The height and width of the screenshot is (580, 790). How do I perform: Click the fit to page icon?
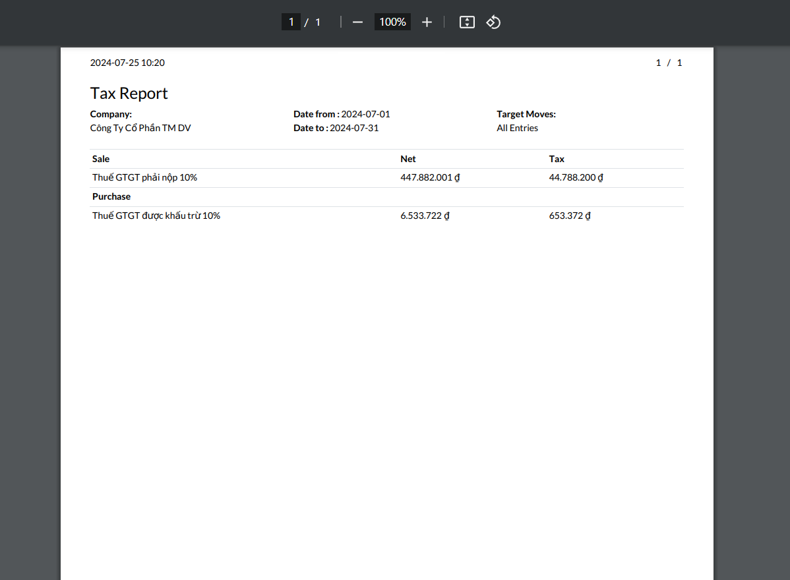click(467, 22)
